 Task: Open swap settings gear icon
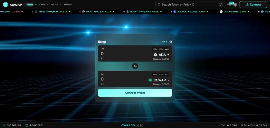171,42
